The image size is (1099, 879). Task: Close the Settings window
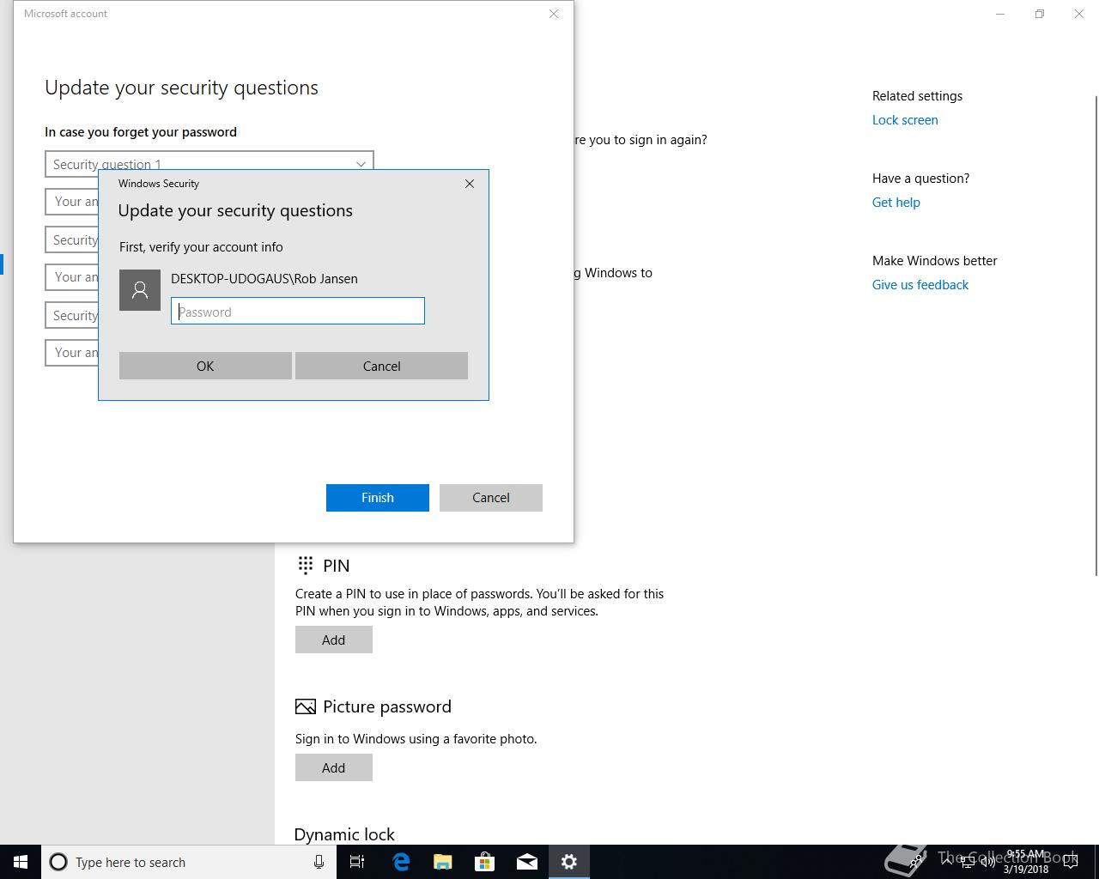click(1079, 14)
